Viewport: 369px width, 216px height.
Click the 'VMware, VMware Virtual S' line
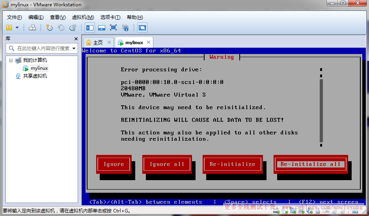[163, 95]
